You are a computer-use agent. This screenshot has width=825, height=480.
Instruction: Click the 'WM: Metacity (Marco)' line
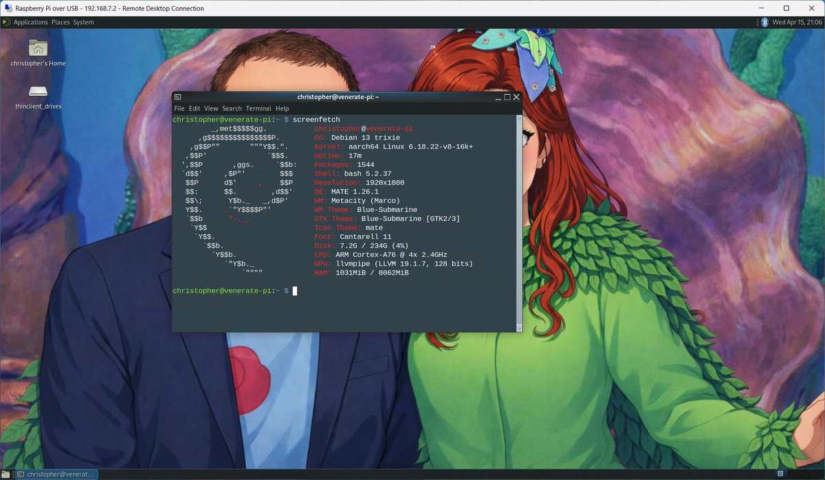[357, 201]
